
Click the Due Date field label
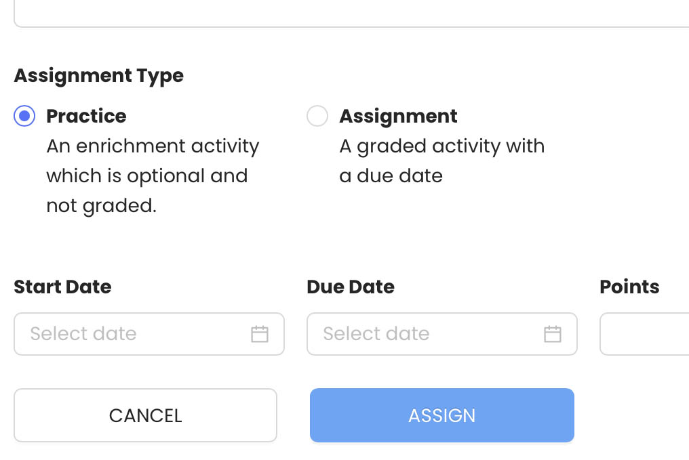pyautogui.click(x=351, y=287)
